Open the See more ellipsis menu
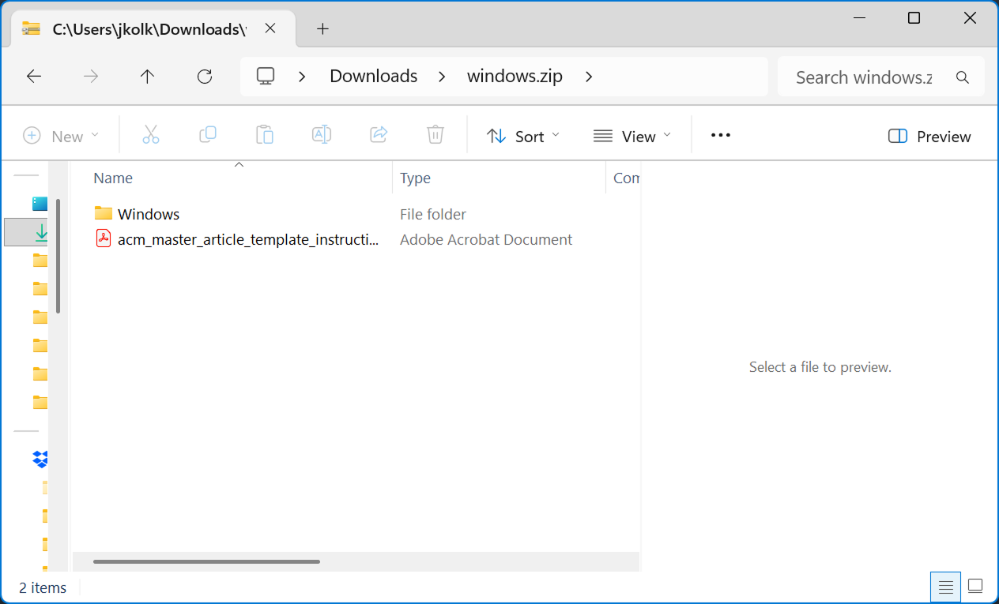 (x=721, y=136)
